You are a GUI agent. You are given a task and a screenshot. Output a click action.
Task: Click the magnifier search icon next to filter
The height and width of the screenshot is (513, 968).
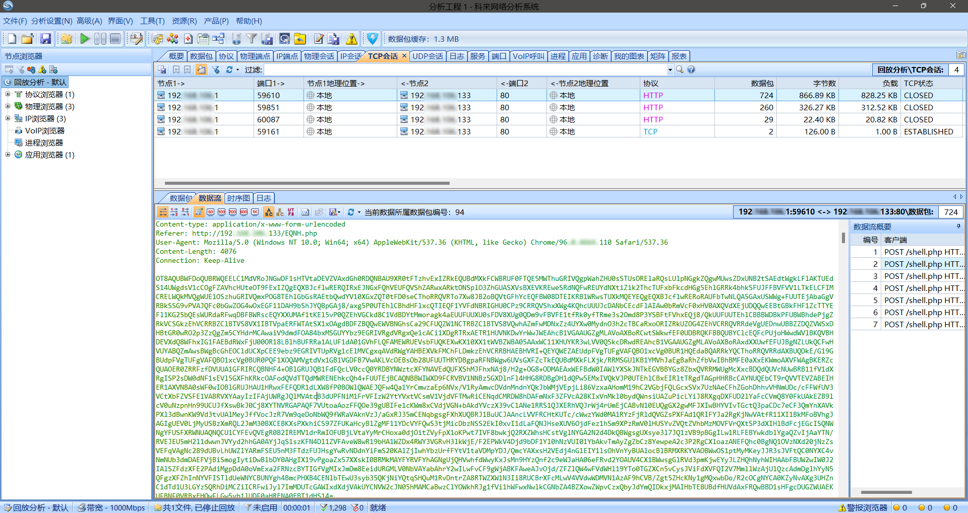[680, 69]
